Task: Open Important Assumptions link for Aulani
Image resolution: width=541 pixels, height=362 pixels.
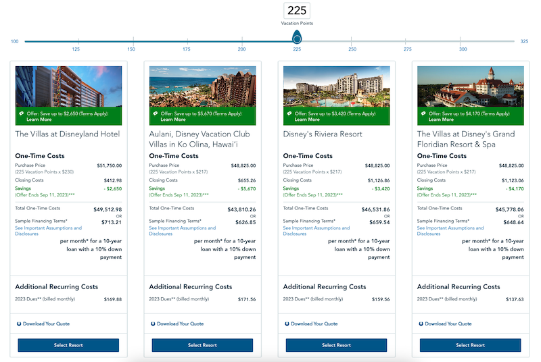Action: [182, 231]
